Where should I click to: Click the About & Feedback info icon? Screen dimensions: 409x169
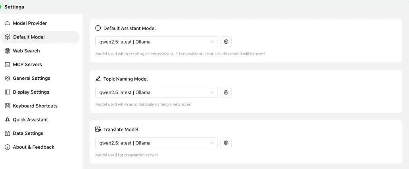coord(8,147)
